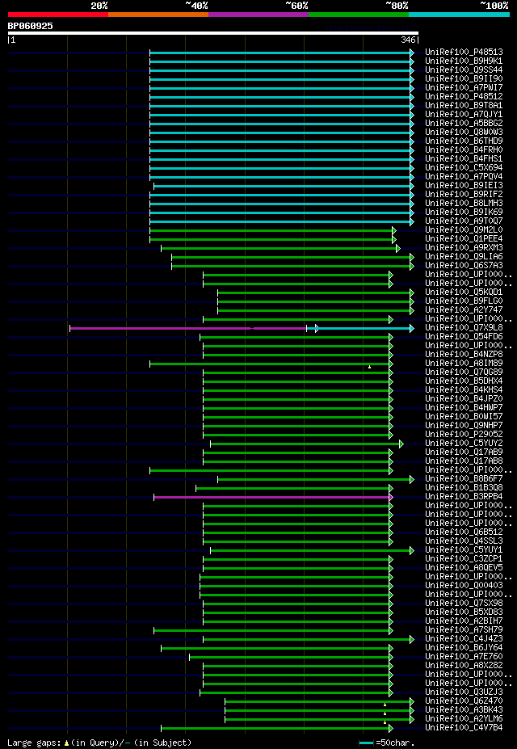Select the UniRef100_A2YLM6 label

[x=464, y=719]
